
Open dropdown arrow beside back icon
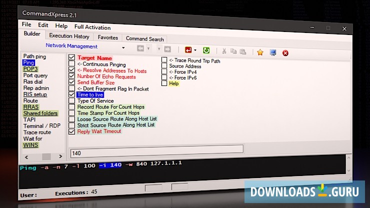(148, 48)
